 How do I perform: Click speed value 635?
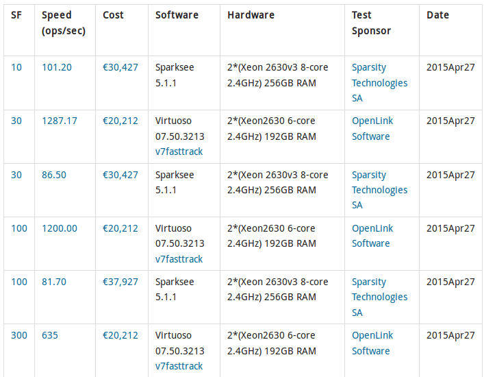coord(50,335)
